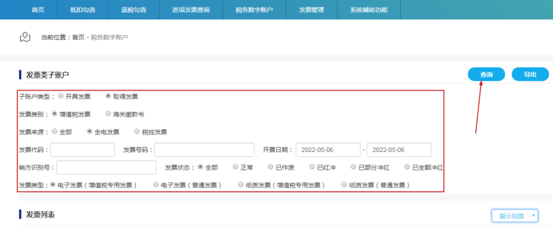Select 已全额冲红 invoice status
This screenshot has height=228, width=553.
click(x=408, y=167)
